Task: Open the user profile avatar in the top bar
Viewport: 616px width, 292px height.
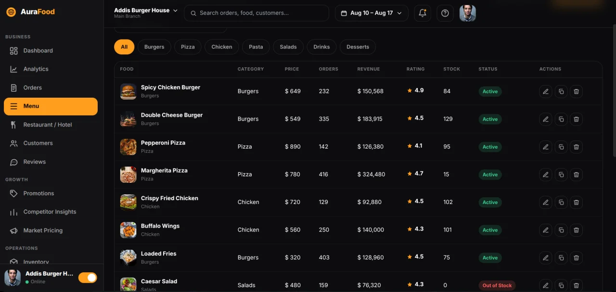Action: [468, 13]
